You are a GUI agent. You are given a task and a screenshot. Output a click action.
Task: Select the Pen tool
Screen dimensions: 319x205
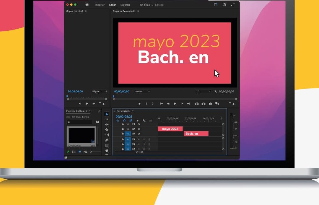107,140
